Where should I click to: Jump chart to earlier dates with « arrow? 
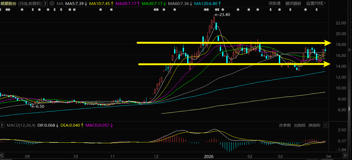click(2, 156)
